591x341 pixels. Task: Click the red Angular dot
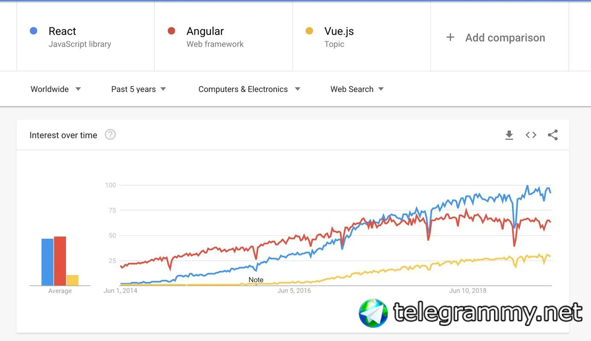coord(171,31)
